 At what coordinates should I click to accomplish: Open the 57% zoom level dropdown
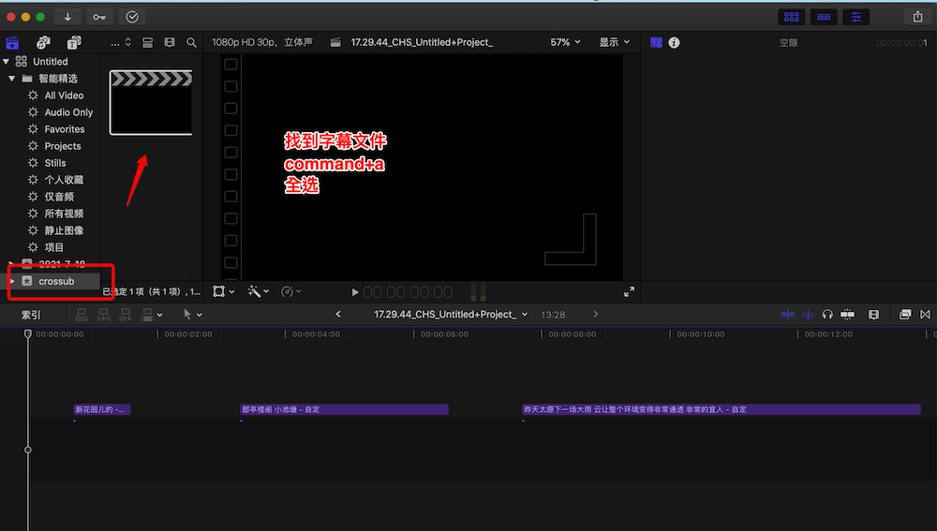point(565,42)
